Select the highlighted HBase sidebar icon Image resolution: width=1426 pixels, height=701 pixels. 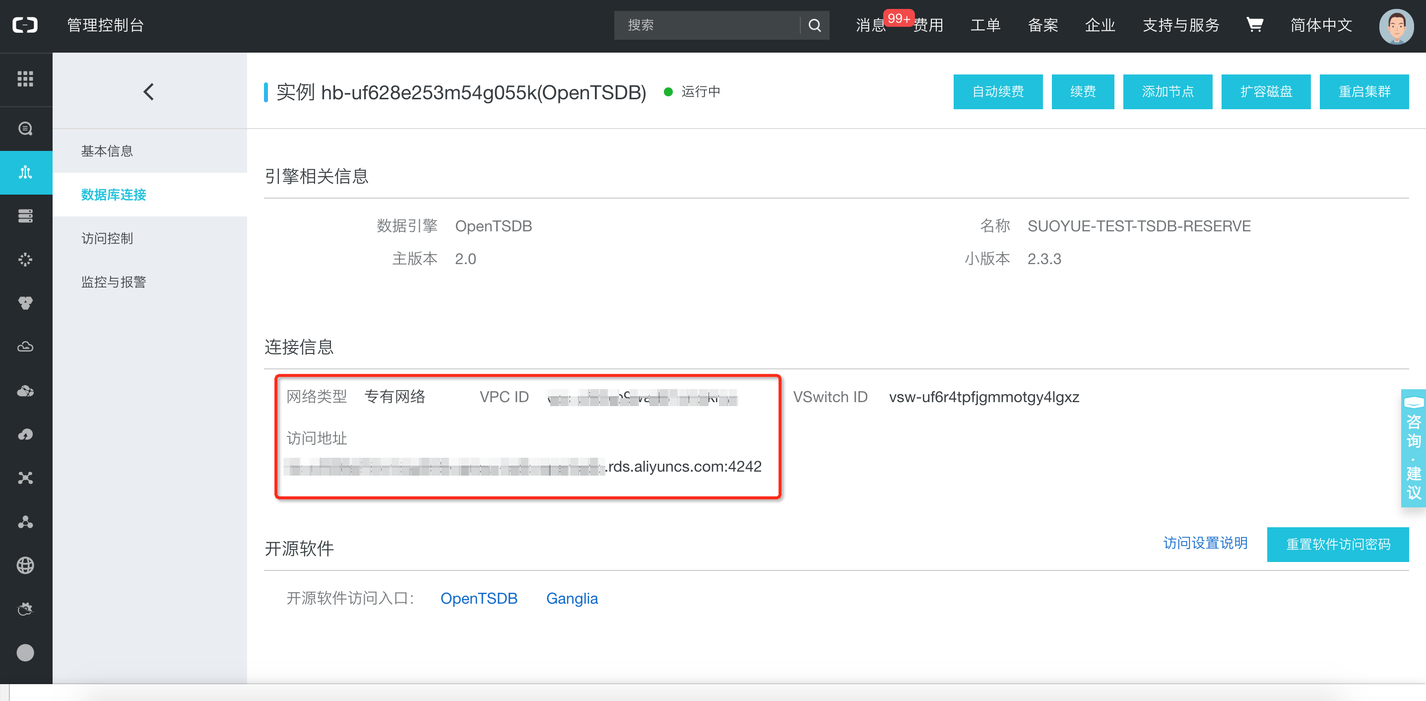tap(25, 172)
